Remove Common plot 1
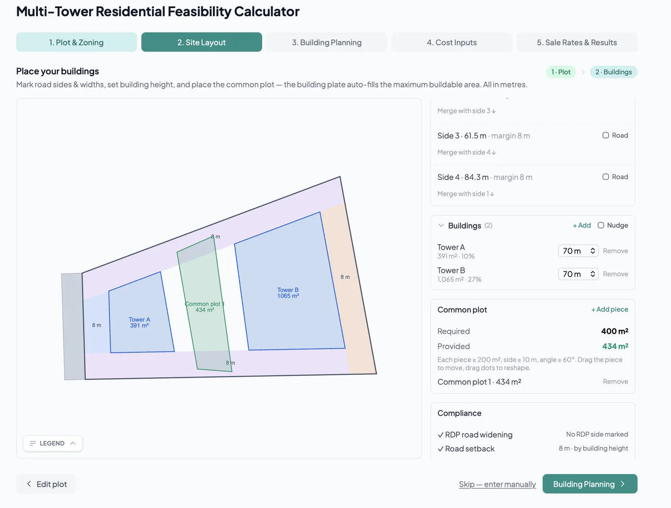This screenshot has height=508, width=671. coord(615,382)
